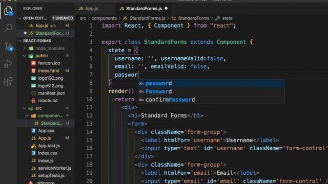Click line number 12 in gutter
The width and height of the screenshot is (328, 184).
point(89,116)
